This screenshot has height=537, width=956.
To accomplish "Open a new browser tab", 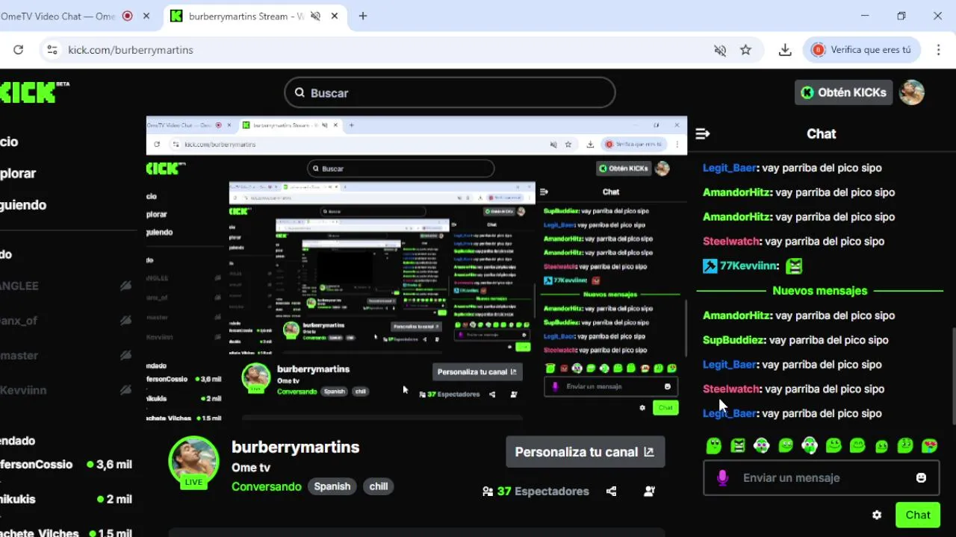I will pyautogui.click(x=363, y=16).
